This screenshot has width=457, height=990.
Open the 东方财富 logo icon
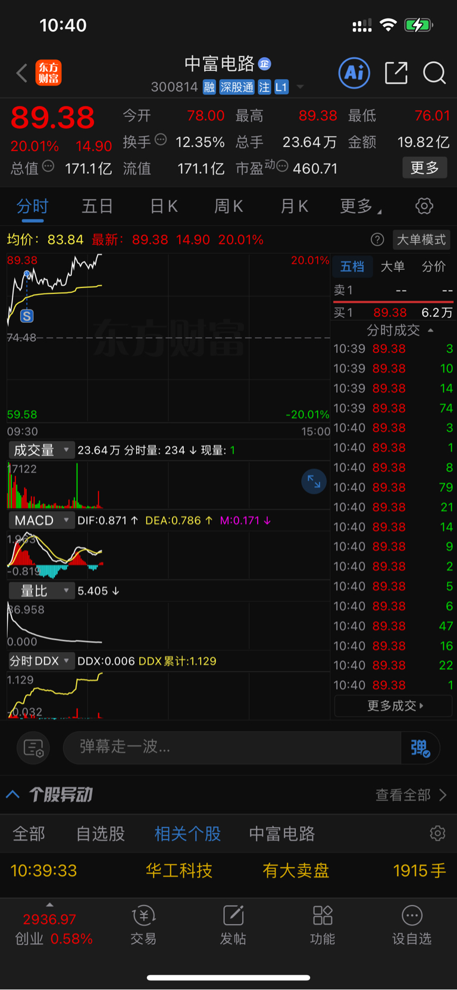coord(49,73)
